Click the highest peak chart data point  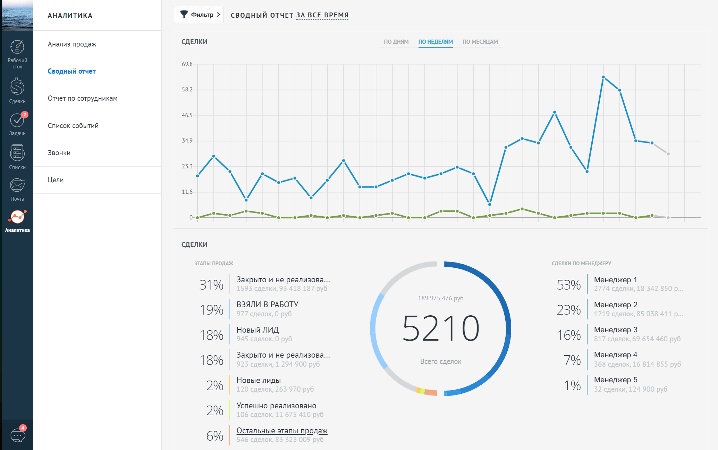click(x=603, y=77)
